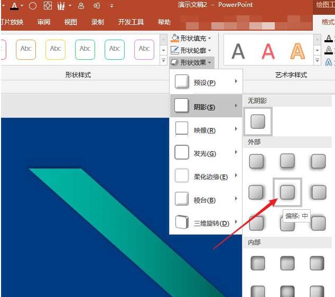
Task: Click the 形状效果 dropdown button
Action: click(x=191, y=62)
